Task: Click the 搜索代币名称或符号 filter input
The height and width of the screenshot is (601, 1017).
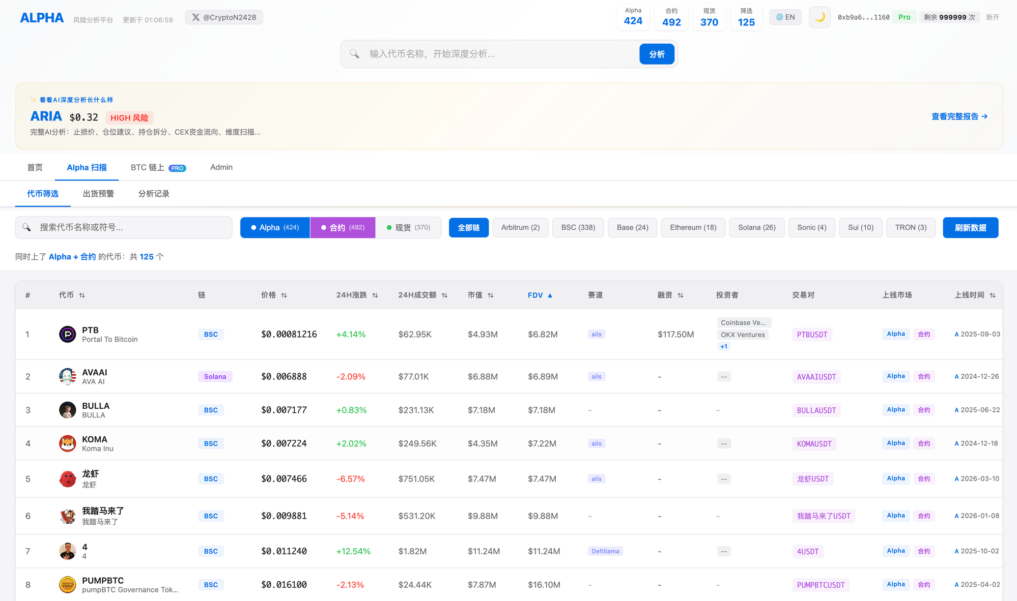Action: tap(124, 227)
